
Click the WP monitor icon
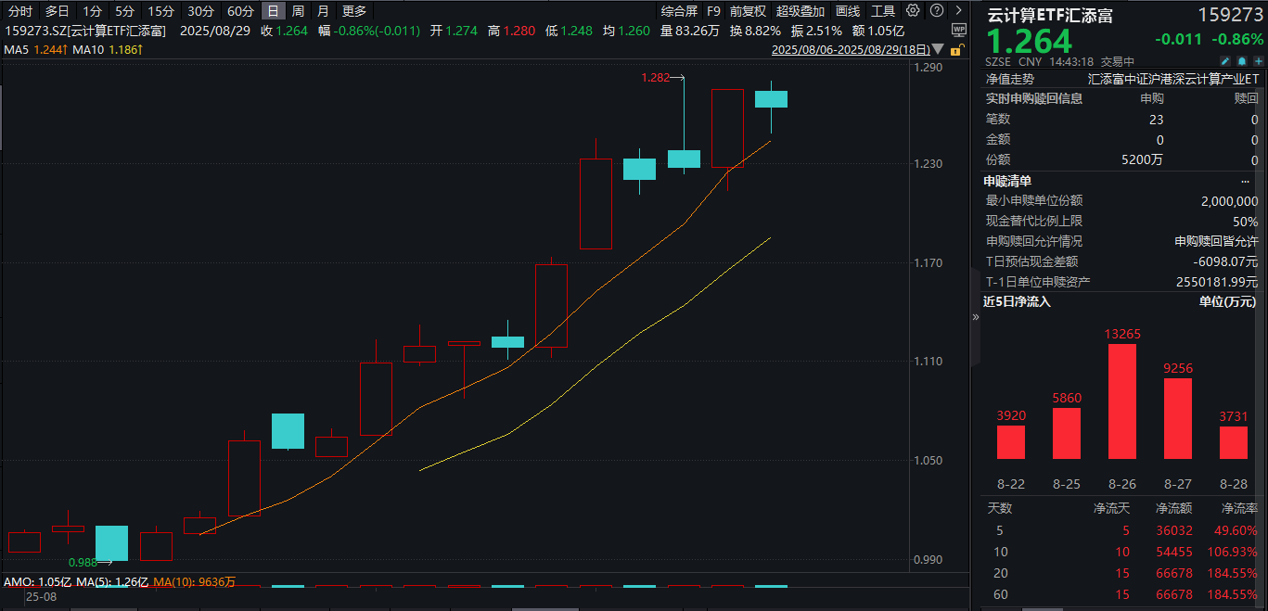(958, 30)
